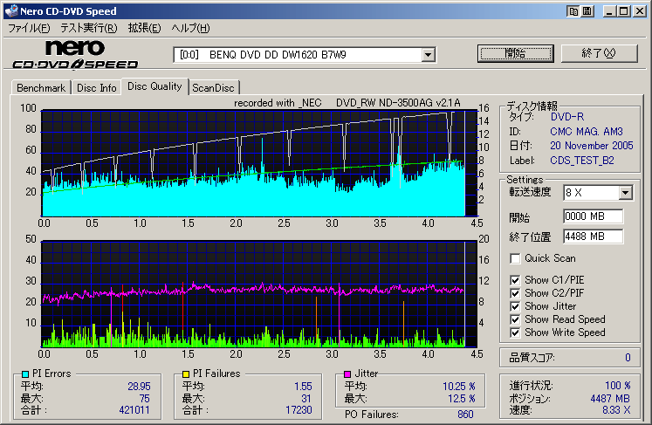Toggle the Quick Scan checkbox
The height and width of the screenshot is (425, 652).
tap(515, 258)
